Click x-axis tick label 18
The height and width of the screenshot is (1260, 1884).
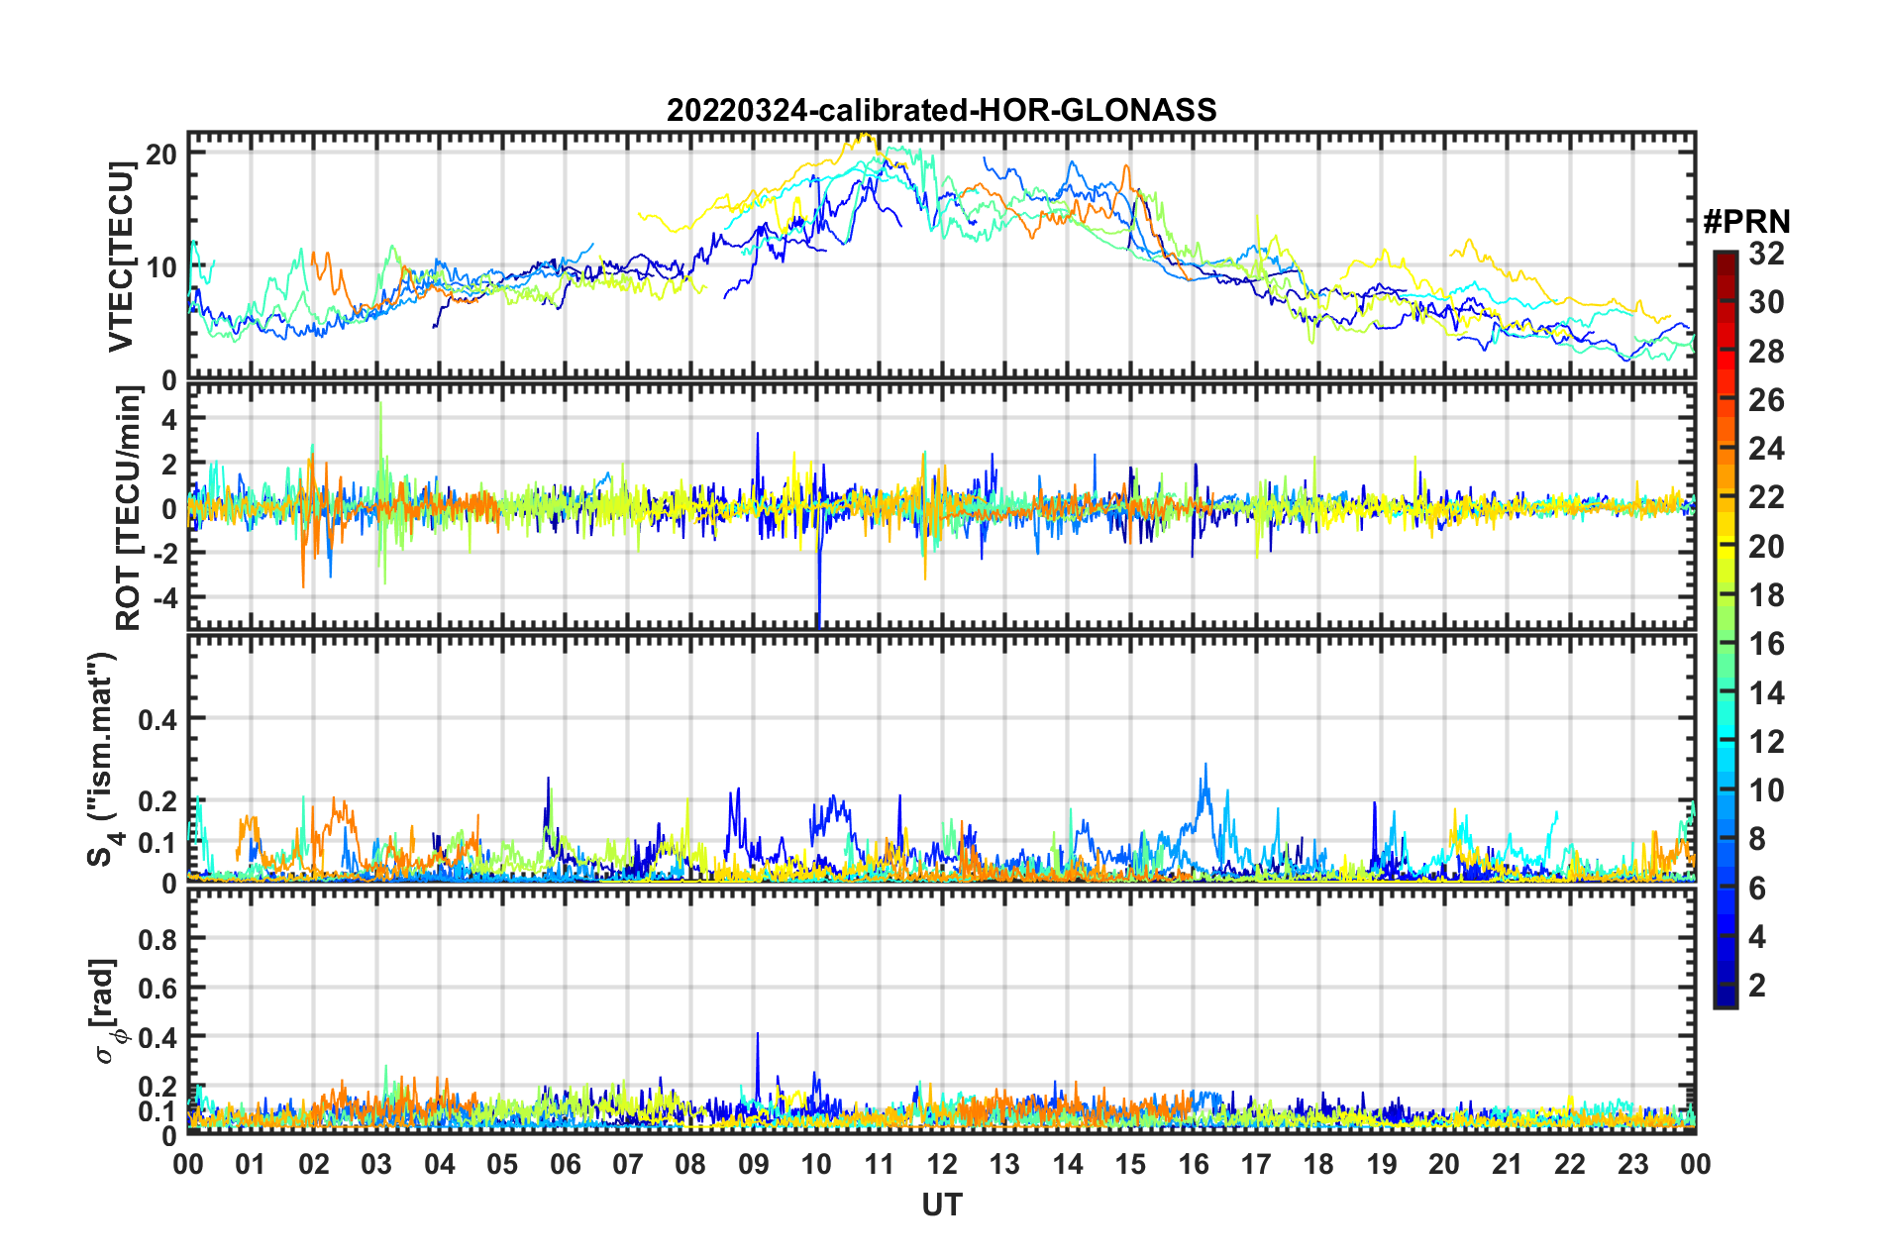tap(1318, 1163)
